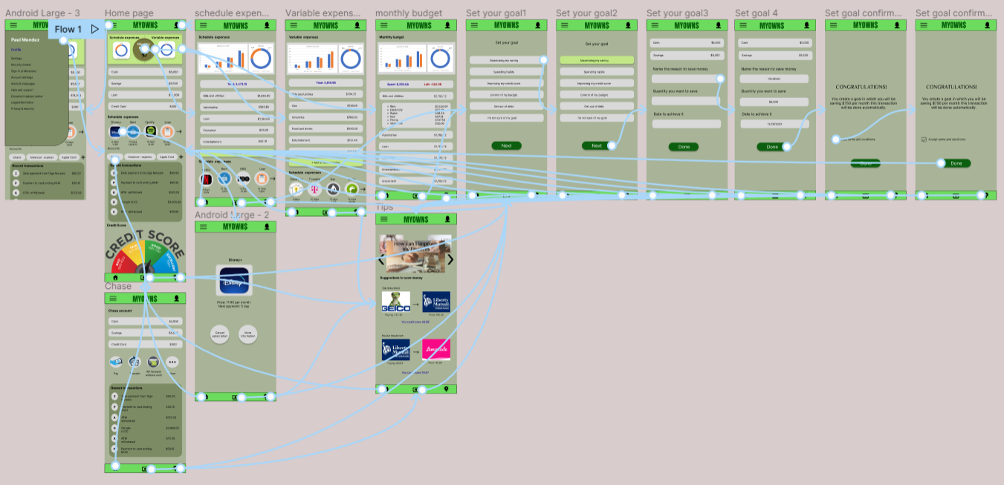Open hamburger menu in Tips frame
This screenshot has width=1004, height=485.
pos(383,219)
